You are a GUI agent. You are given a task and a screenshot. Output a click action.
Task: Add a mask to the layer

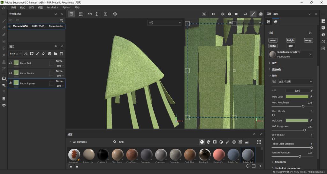[x=32, y=54]
